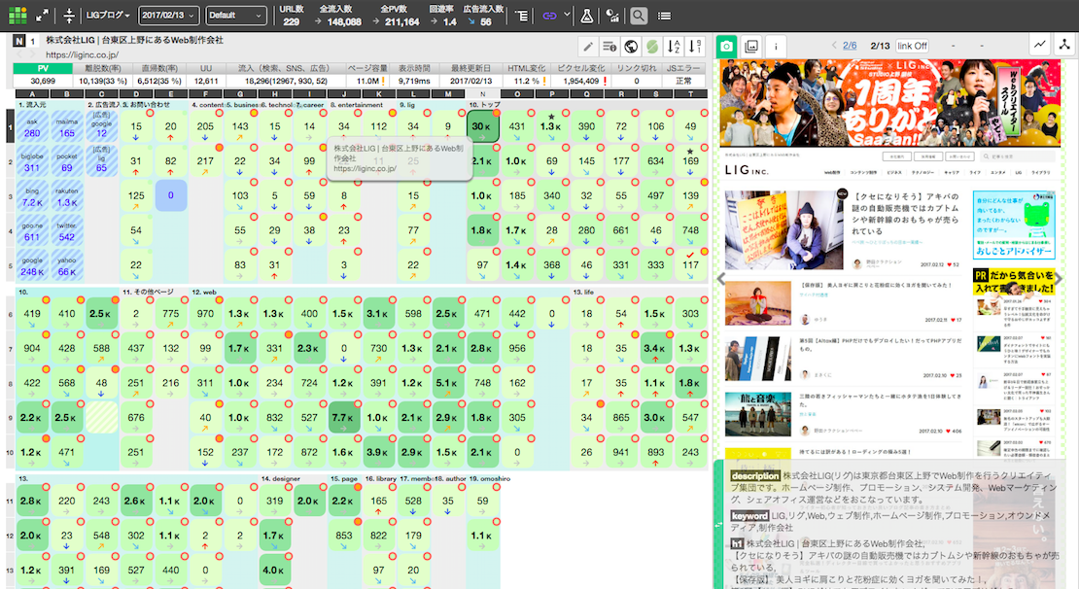The width and height of the screenshot is (1079, 589).
Task: Open the bulleted list icon in top bar
Action: coord(664,16)
